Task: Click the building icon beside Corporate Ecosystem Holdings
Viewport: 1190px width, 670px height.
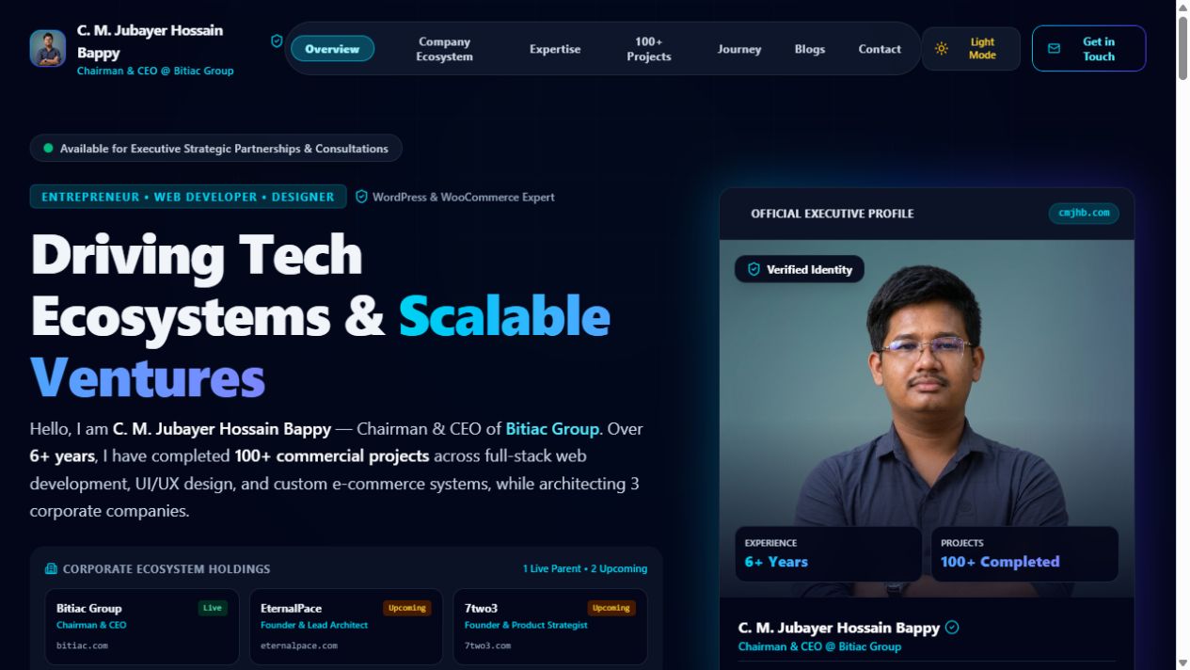Action: 51,568
